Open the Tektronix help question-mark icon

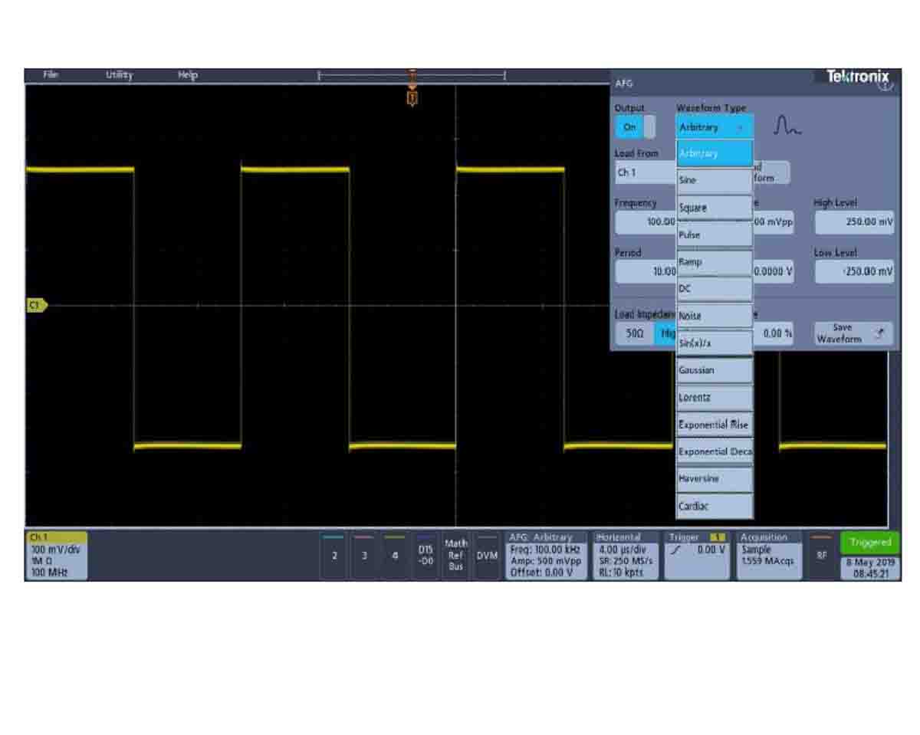point(886,87)
